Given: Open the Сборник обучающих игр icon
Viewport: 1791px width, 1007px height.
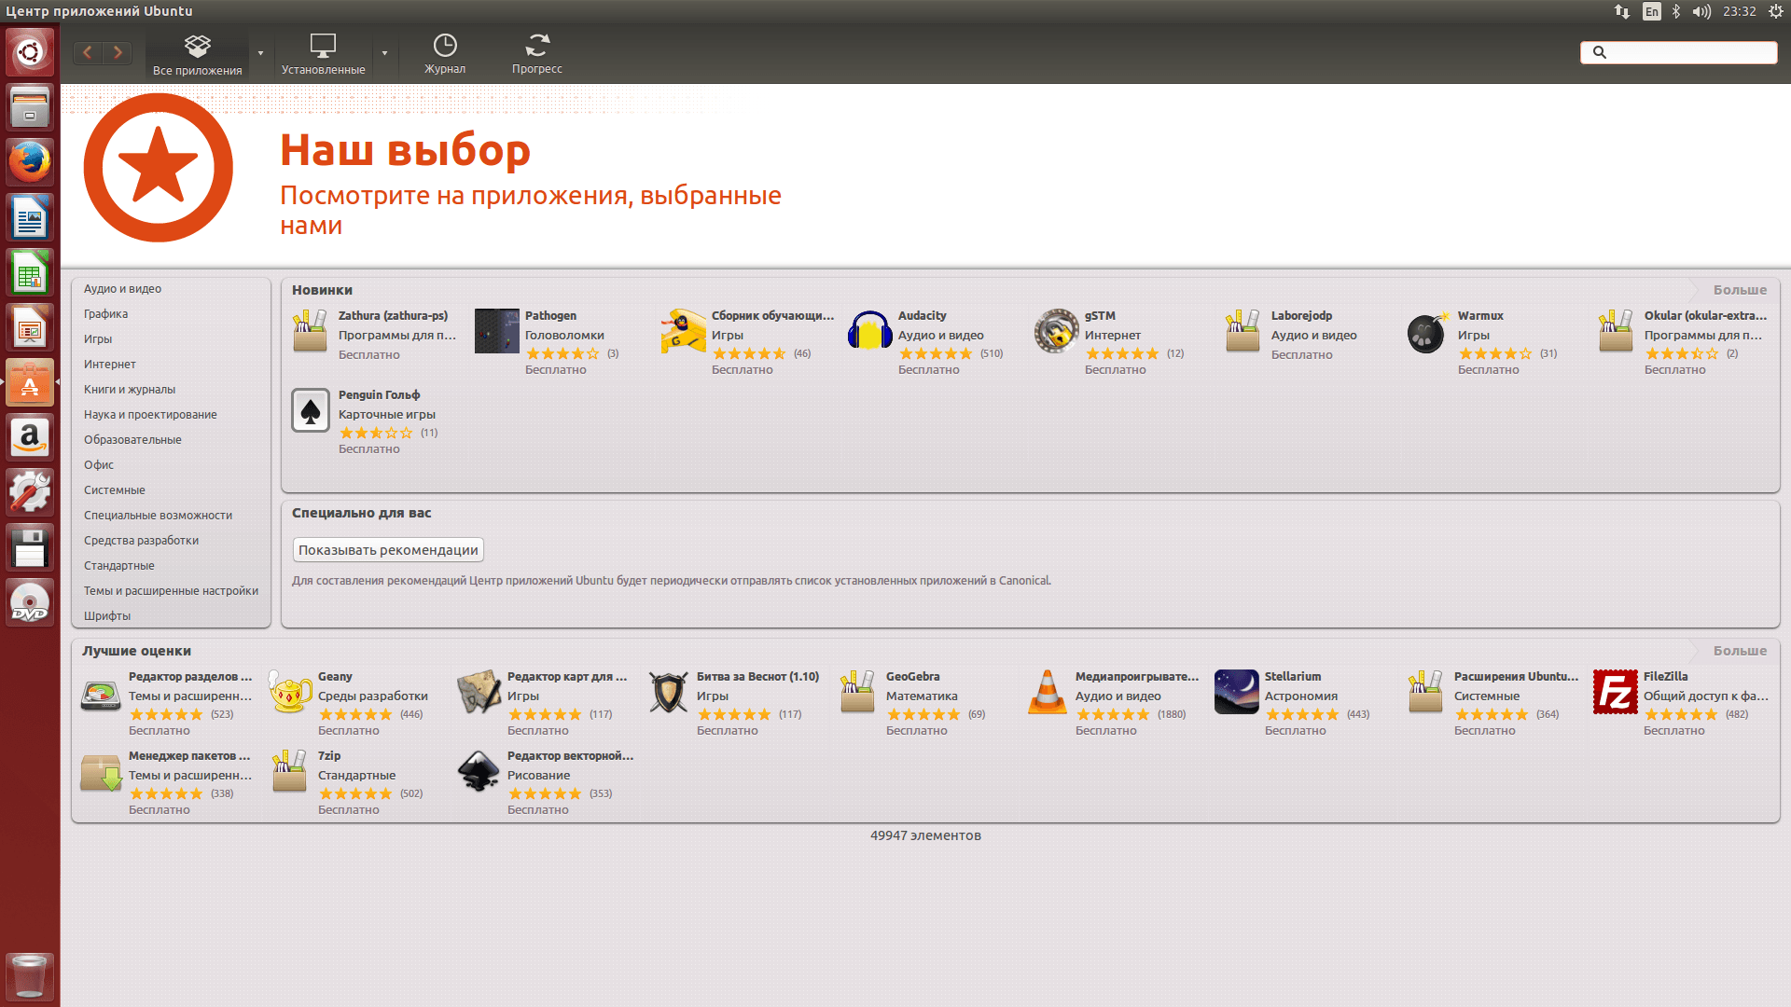Looking at the screenshot, I should 683,331.
